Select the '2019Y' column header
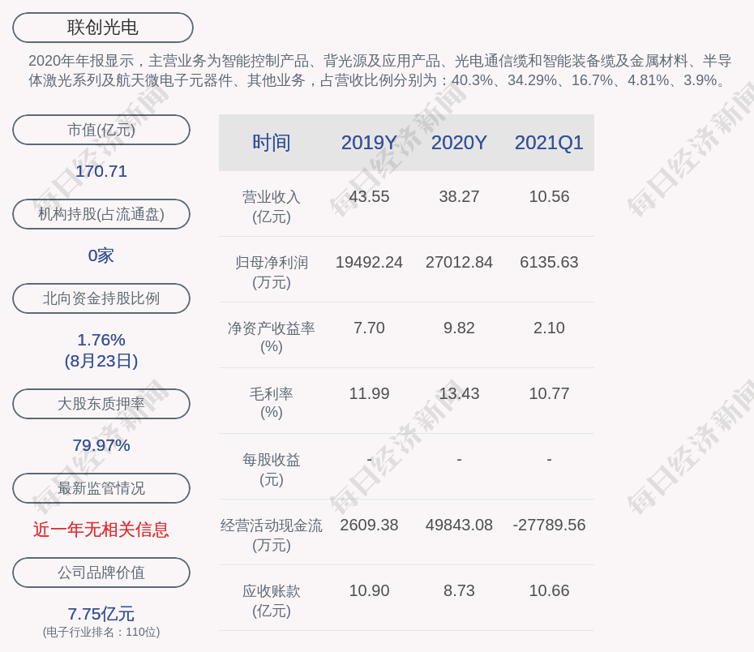The width and height of the screenshot is (754, 652). tap(370, 143)
